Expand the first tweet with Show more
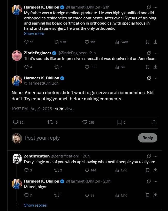The height and width of the screenshot is (211, 168). [34, 34]
